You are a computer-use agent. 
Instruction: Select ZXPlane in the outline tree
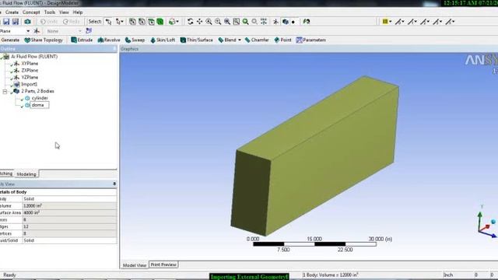pyautogui.click(x=30, y=71)
